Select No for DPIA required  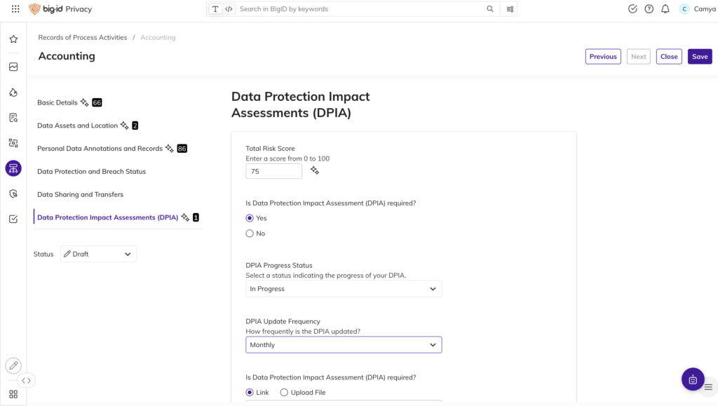coord(250,234)
